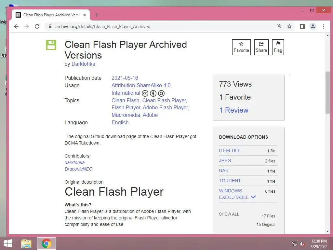Open the Adobe topic link
Image resolution: width=333 pixels, height=250 pixels.
(x=150, y=115)
